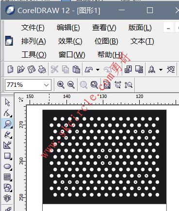The image size is (179, 211).
Task: Open the 编辑(E) menu
Action: pos(68,28)
